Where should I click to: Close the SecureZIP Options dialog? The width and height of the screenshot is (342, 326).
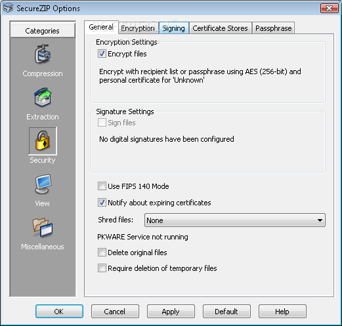(x=330, y=8)
